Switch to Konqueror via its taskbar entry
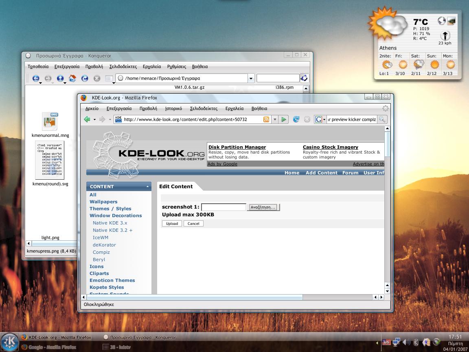469x352 pixels. coord(140,337)
